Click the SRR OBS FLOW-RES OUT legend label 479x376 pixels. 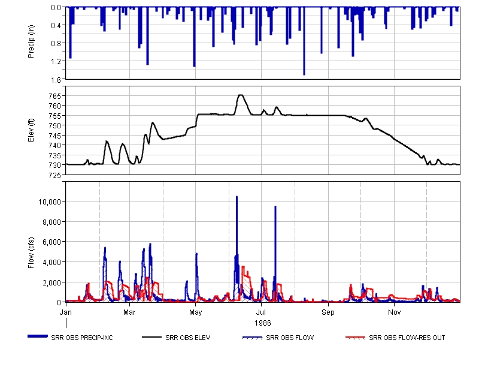coord(407,338)
